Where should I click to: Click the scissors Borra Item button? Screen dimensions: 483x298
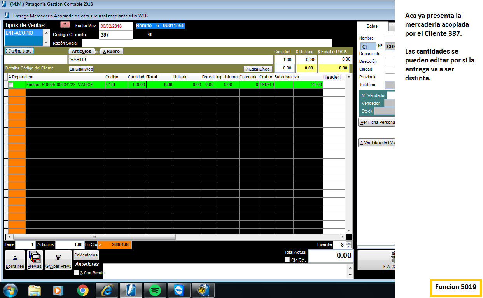[15, 260]
